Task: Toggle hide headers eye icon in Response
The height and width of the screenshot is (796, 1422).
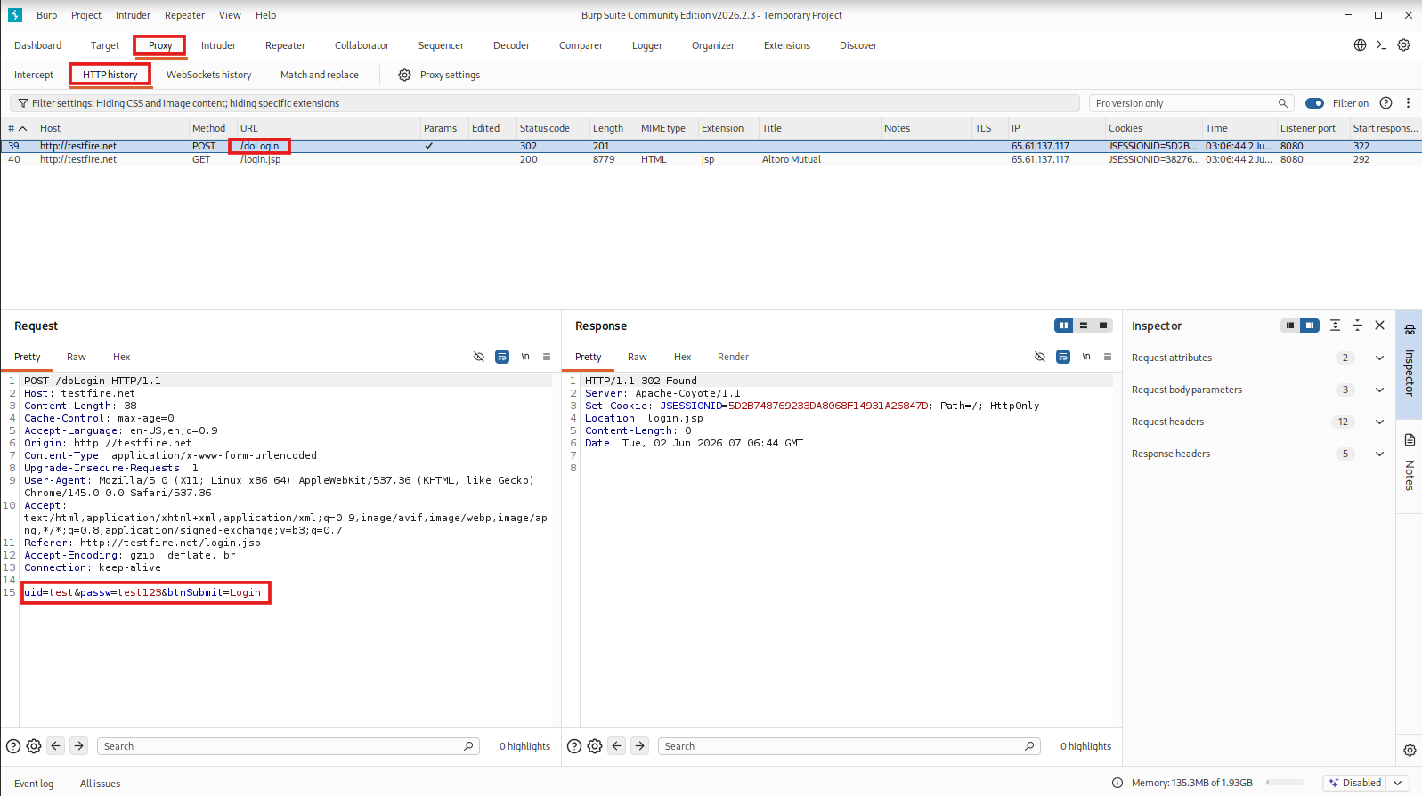Action: 1040,357
